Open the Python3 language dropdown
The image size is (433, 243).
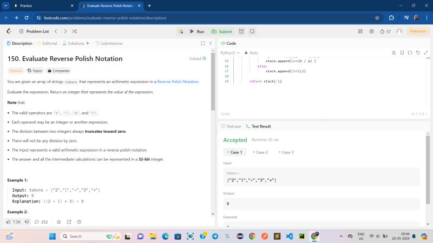229,53
